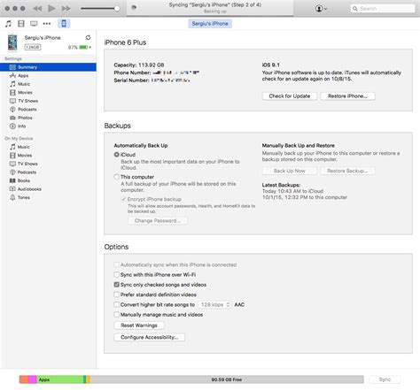Screen dimensions: 420x390
Task: Adjust the volume slider knob
Action: [117, 9]
